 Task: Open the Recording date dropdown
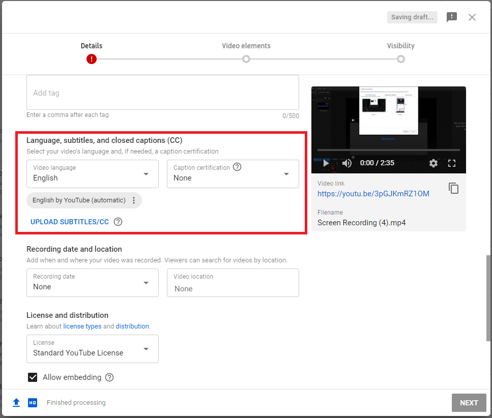click(x=93, y=283)
